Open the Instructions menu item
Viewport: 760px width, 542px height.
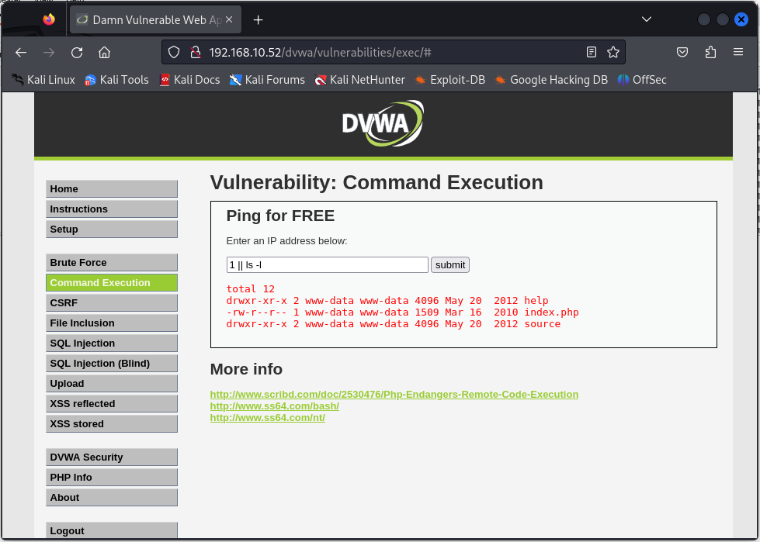click(x=112, y=209)
